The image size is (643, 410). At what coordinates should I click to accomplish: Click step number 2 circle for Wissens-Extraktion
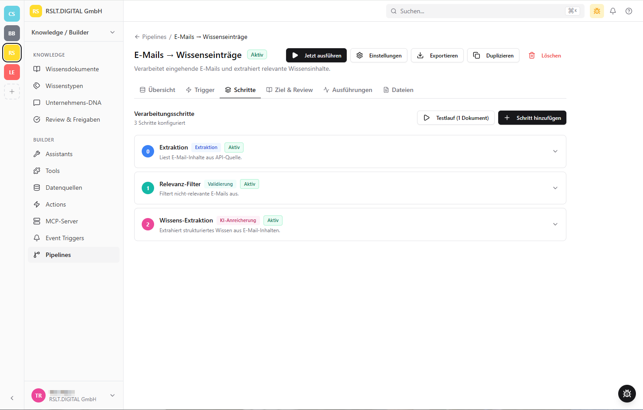[x=148, y=224]
